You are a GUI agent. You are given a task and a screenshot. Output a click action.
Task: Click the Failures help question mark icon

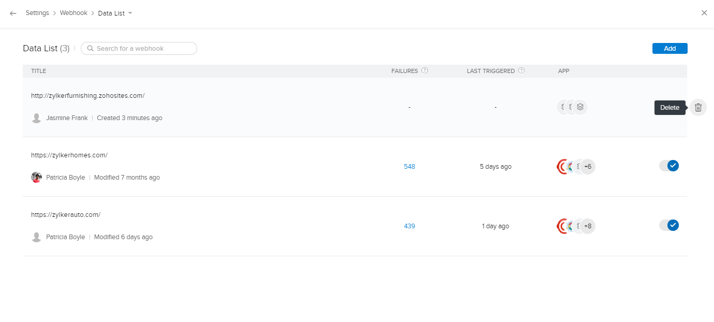click(x=425, y=71)
